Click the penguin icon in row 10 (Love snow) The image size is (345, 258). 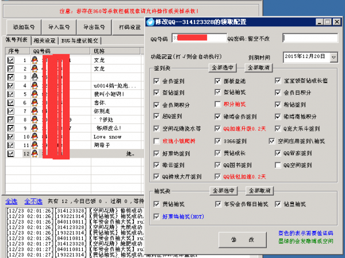pyautogui.click(x=34, y=136)
